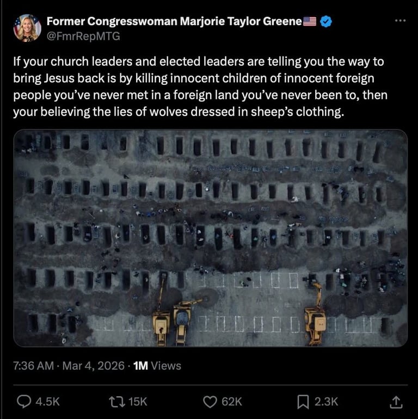Click the 4.5K replies count

click(x=47, y=402)
